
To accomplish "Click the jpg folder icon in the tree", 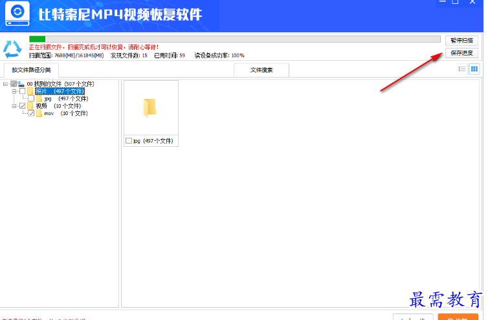I will 39,98.
